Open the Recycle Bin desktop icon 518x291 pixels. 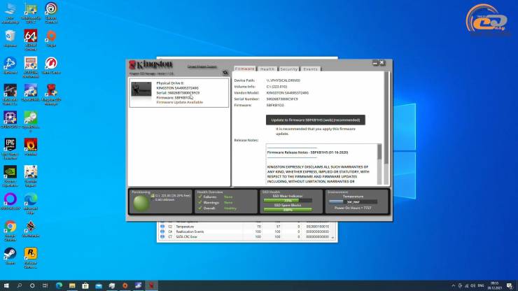pyautogui.click(x=10, y=38)
